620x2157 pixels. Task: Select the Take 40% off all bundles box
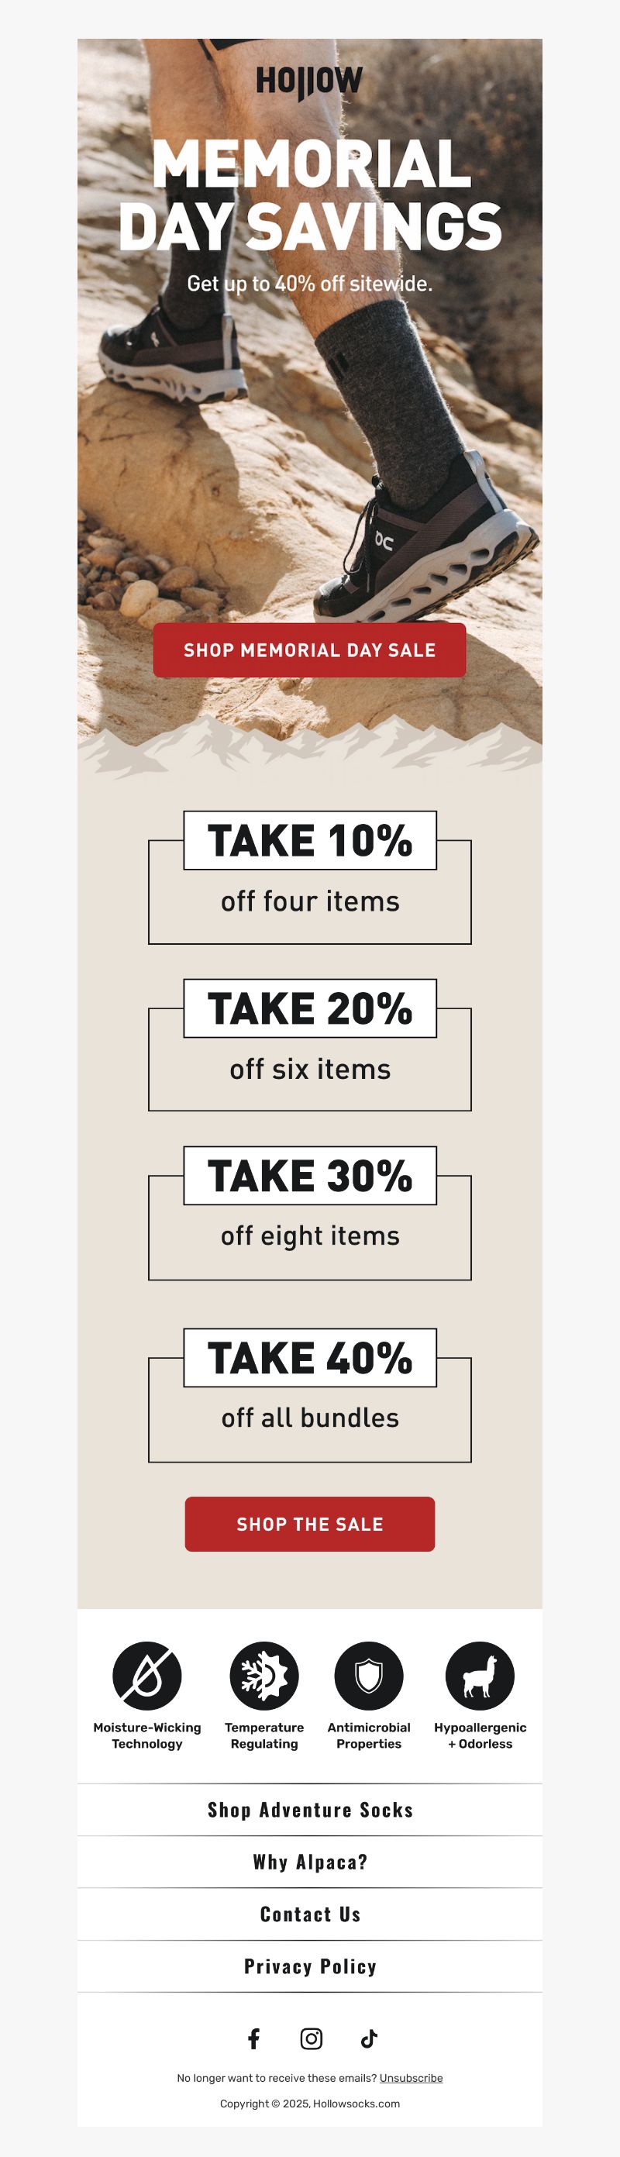pyautogui.click(x=310, y=1395)
